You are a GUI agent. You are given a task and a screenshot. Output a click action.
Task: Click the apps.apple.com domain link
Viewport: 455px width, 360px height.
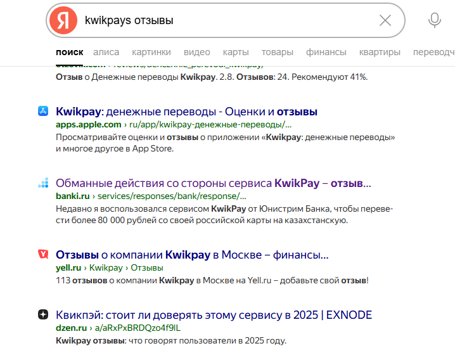click(79, 124)
